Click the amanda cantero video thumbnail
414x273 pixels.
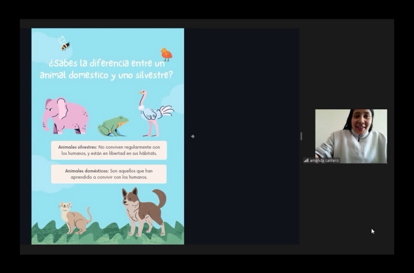[351, 136]
